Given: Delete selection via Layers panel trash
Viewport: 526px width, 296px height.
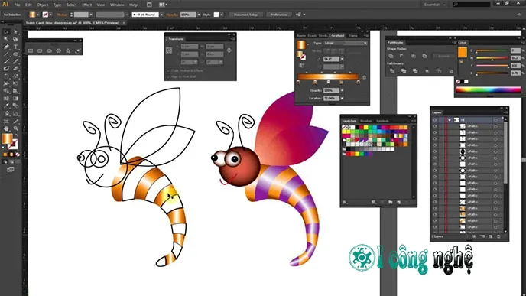Looking at the screenshot, I should coord(498,236).
